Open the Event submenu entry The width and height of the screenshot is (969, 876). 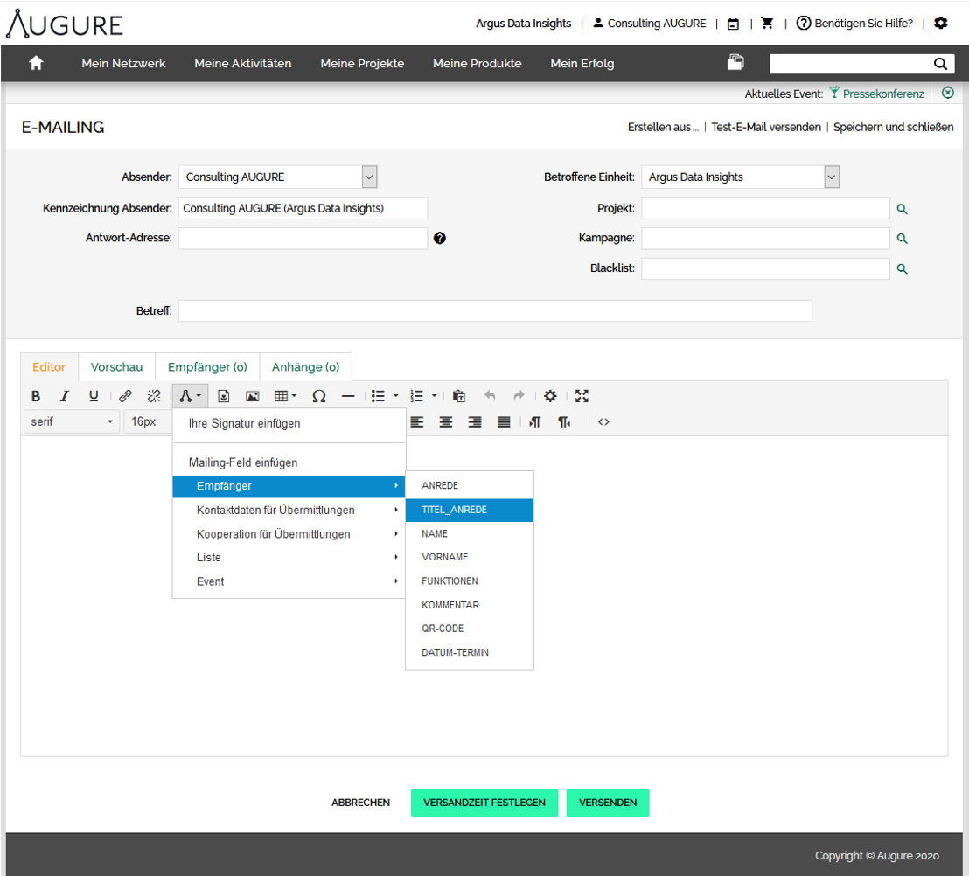[289, 581]
